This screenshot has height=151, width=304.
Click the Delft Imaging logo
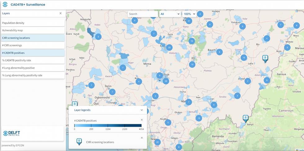12,133
